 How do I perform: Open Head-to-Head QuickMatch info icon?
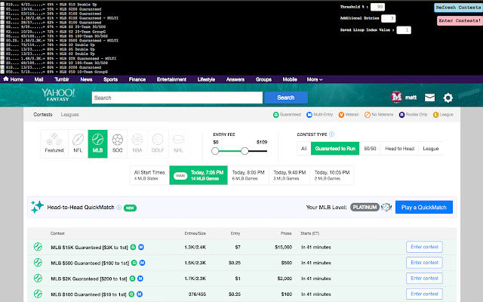(119, 208)
